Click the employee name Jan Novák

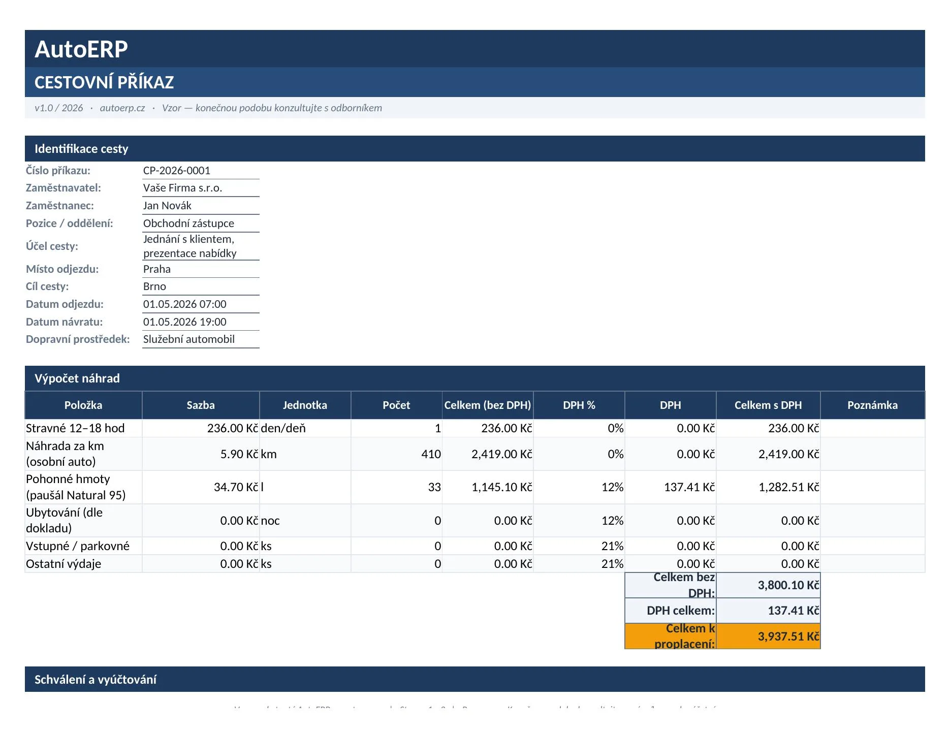(201, 206)
